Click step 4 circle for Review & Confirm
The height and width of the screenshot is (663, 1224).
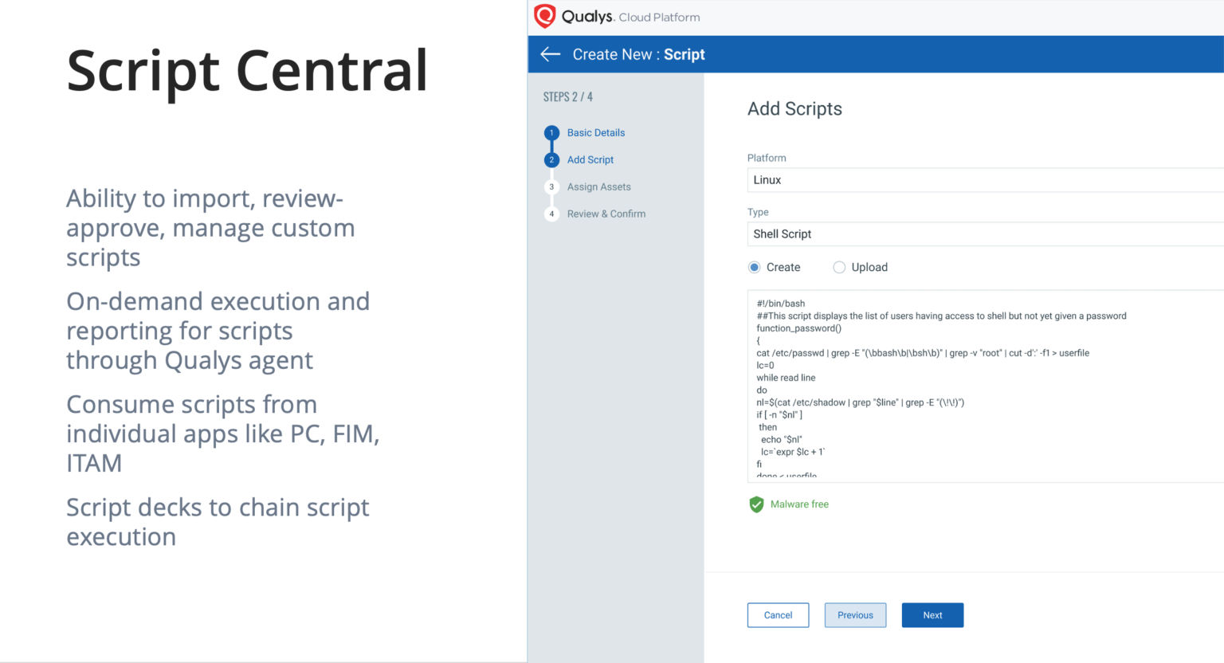tap(552, 214)
